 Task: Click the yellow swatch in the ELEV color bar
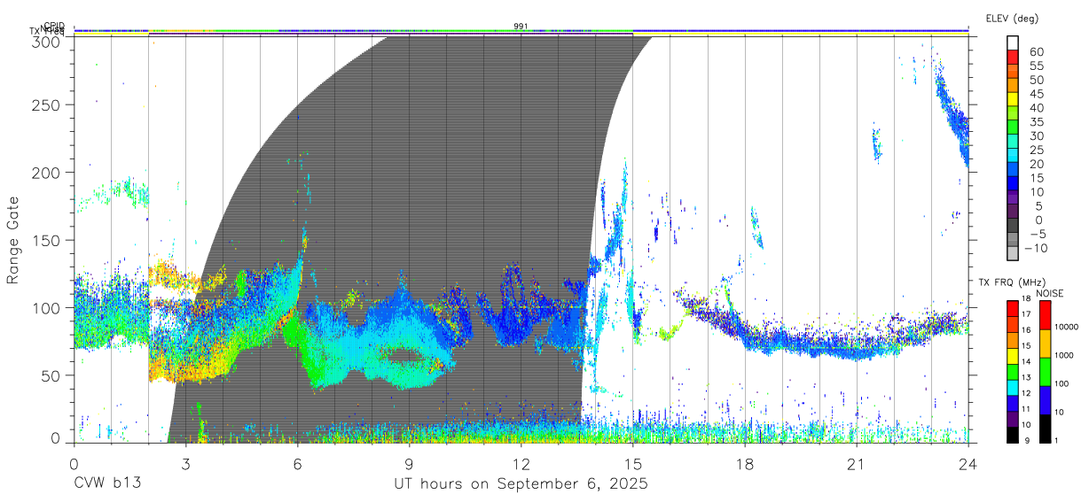(x=1013, y=97)
